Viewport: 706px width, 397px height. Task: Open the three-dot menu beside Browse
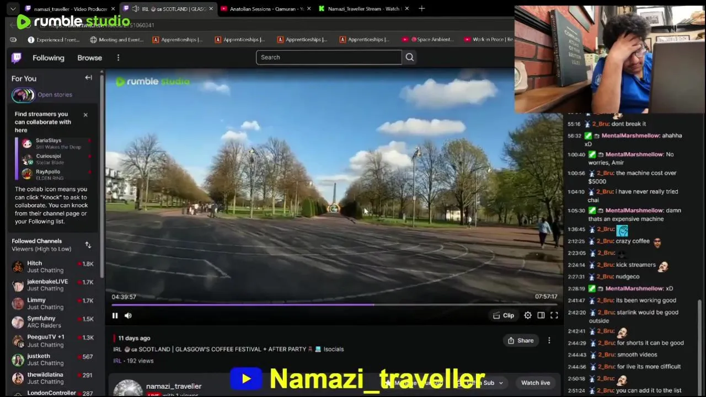(x=118, y=58)
